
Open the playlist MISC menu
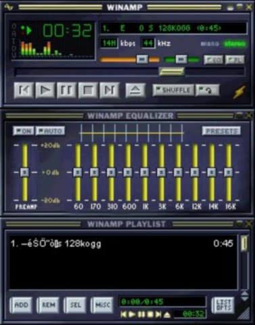click(103, 305)
